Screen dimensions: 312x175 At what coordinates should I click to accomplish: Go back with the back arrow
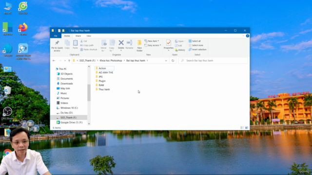[54, 60]
